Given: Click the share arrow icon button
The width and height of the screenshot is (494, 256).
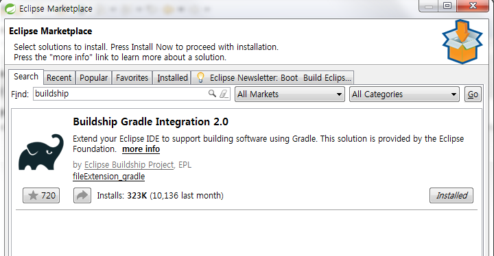Looking at the screenshot, I should click(x=82, y=195).
